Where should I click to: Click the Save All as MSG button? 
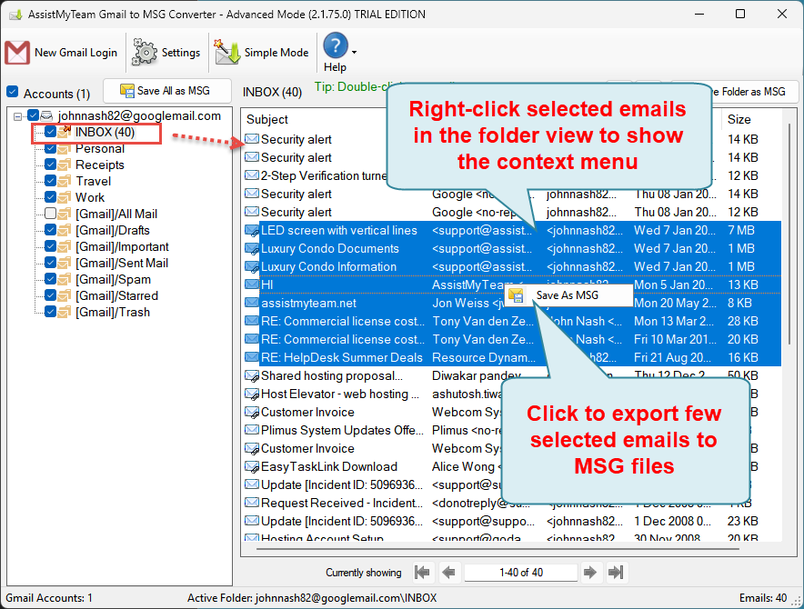point(166,91)
